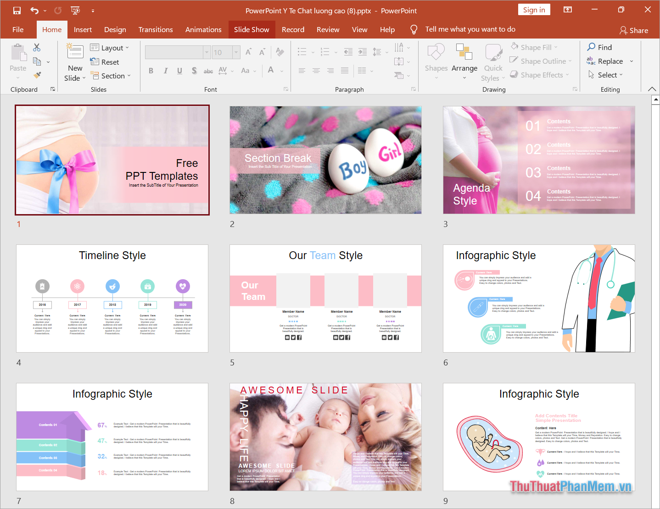Apply underline to text

click(x=179, y=71)
